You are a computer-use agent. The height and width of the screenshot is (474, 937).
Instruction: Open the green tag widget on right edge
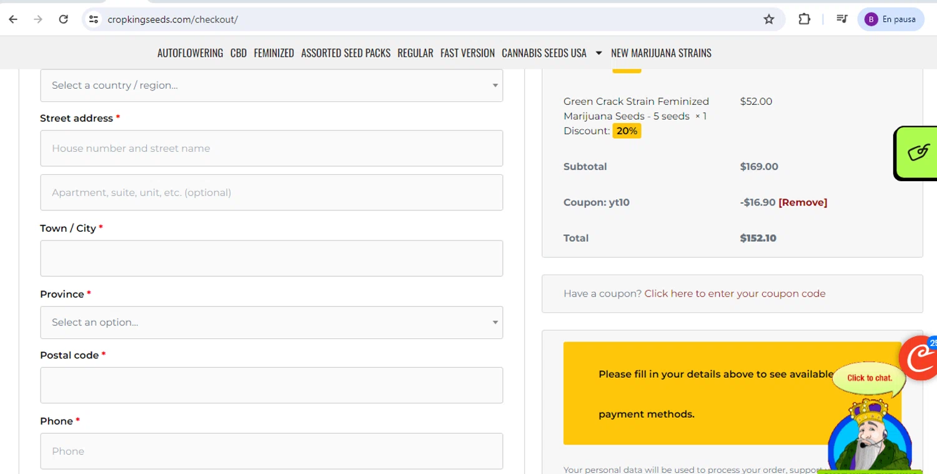(x=917, y=153)
